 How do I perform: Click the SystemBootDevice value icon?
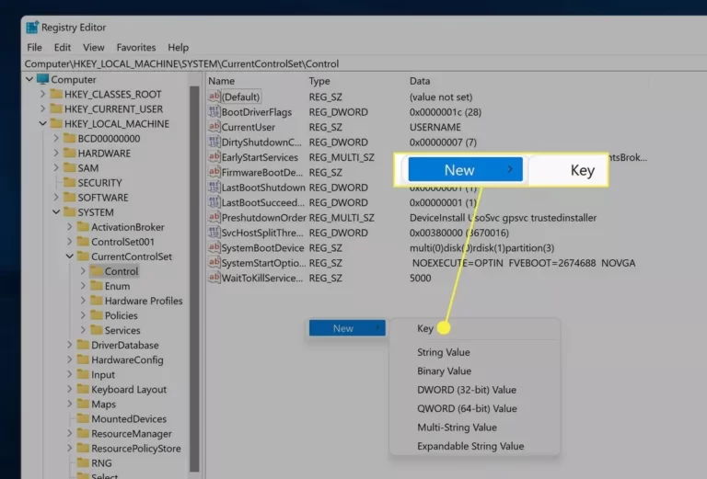[x=214, y=247]
